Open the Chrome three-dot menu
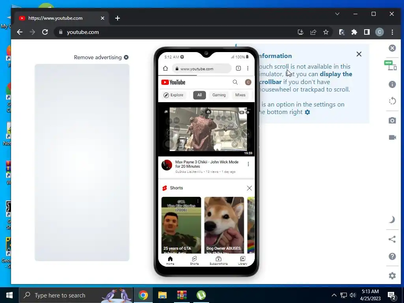The height and width of the screenshot is (303, 404). point(392,32)
